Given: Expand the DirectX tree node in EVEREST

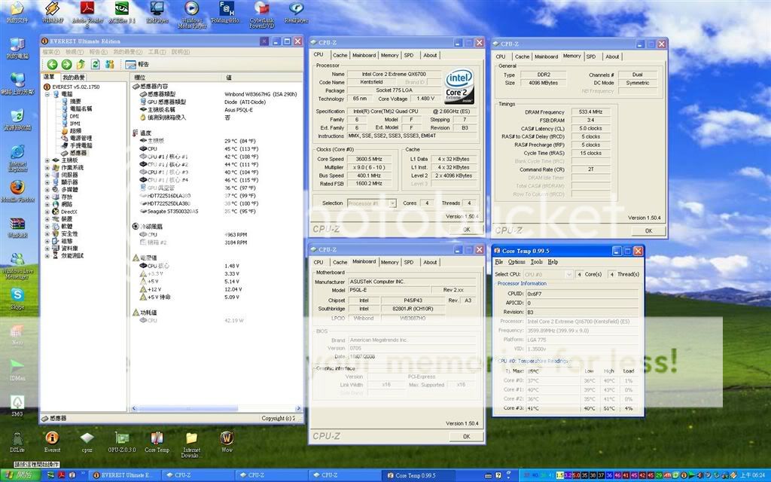Looking at the screenshot, I should coord(47,212).
